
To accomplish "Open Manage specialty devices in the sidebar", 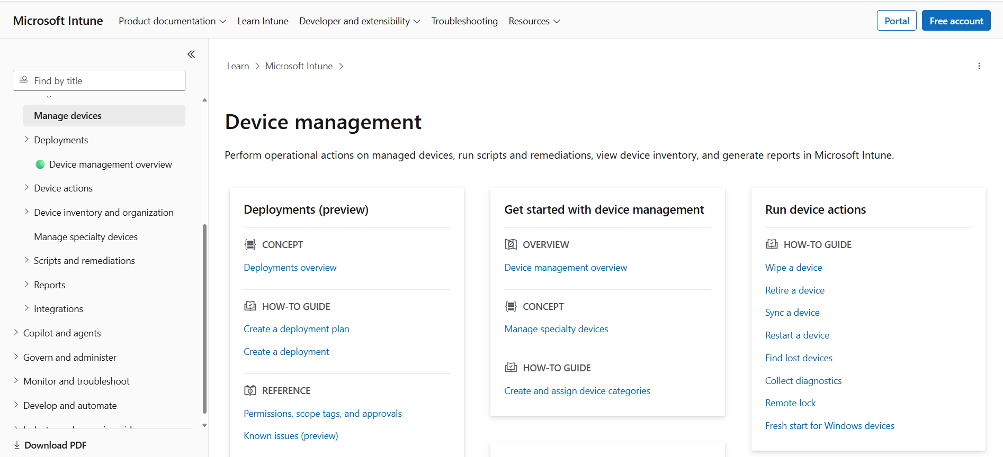I will 86,236.
